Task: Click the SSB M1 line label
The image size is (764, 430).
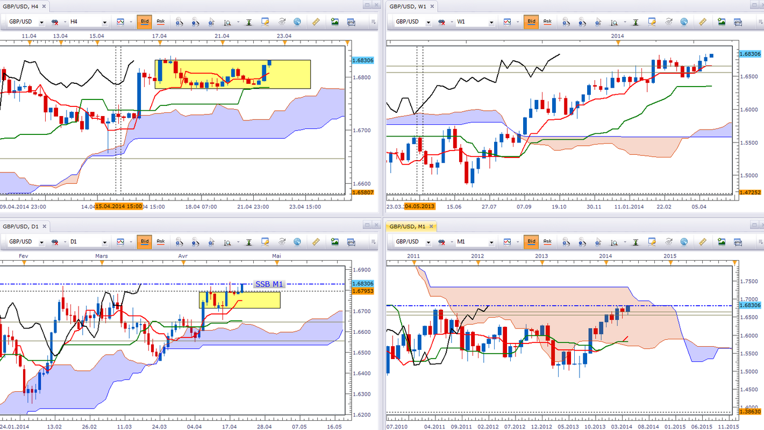Action: pos(269,284)
